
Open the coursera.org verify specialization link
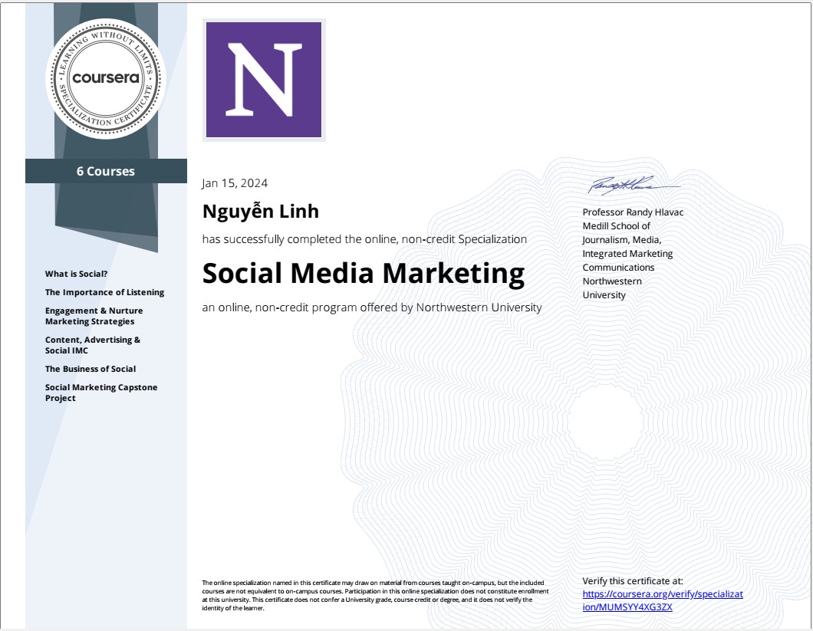pos(663,600)
